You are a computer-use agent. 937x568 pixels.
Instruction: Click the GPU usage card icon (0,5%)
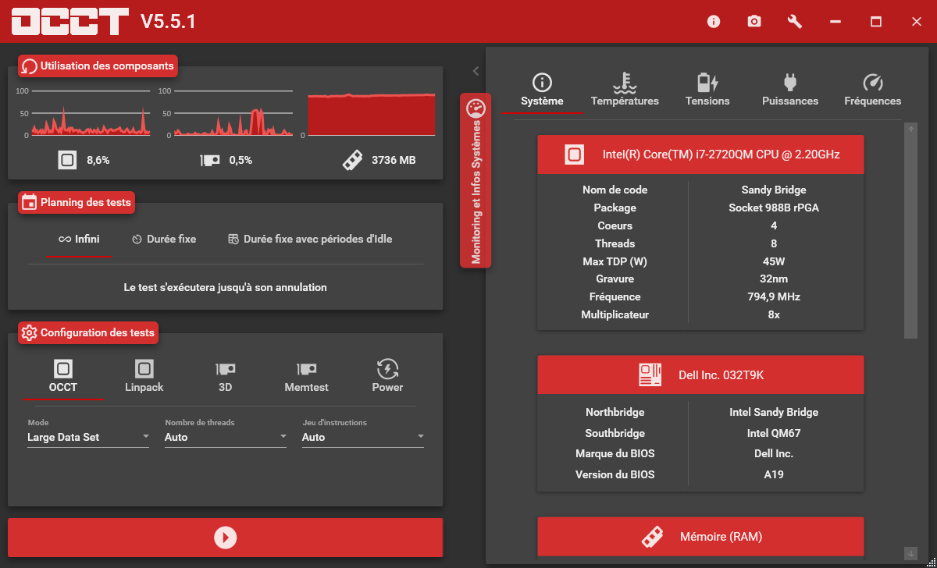[x=209, y=160]
